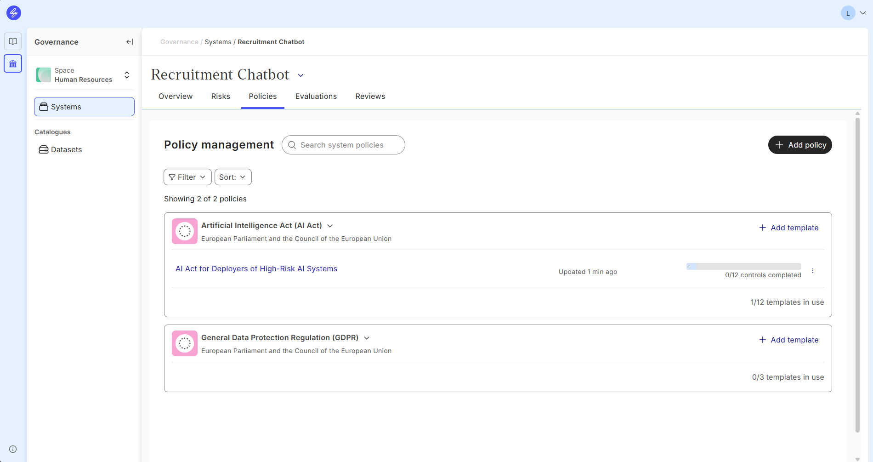Switch to the Risks tab
This screenshot has width=873, height=462.
pyautogui.click(x=221, y=96)
